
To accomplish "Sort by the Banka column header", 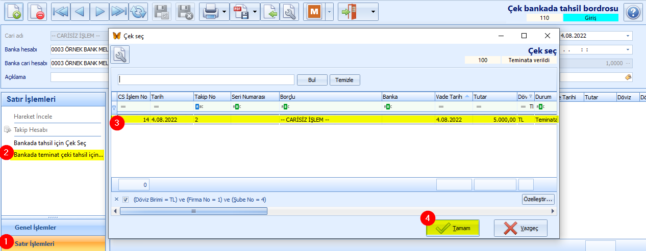I will 408,96.
